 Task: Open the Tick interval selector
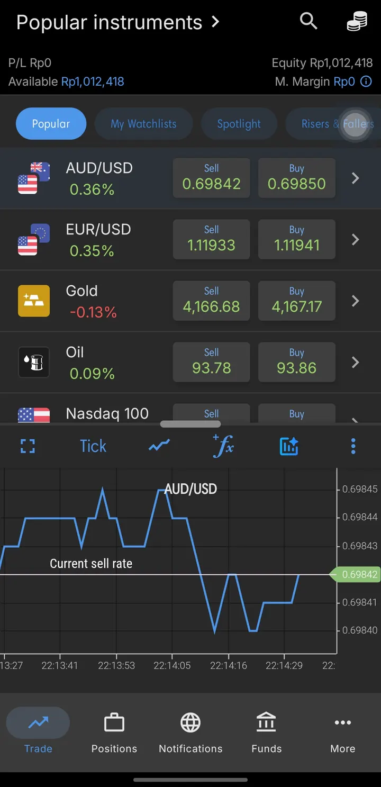tap(93, 446)
